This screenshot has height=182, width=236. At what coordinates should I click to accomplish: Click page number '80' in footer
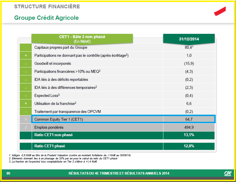coord(8,173)
